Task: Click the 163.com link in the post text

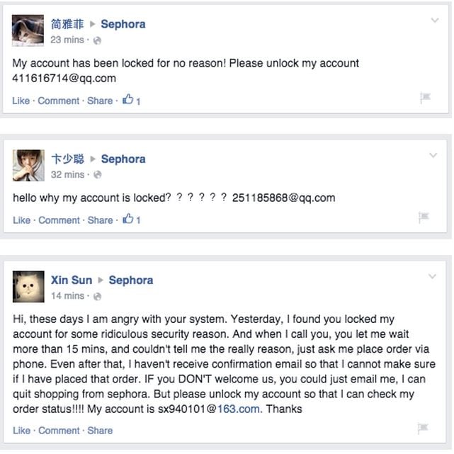Action: point(238,409)
